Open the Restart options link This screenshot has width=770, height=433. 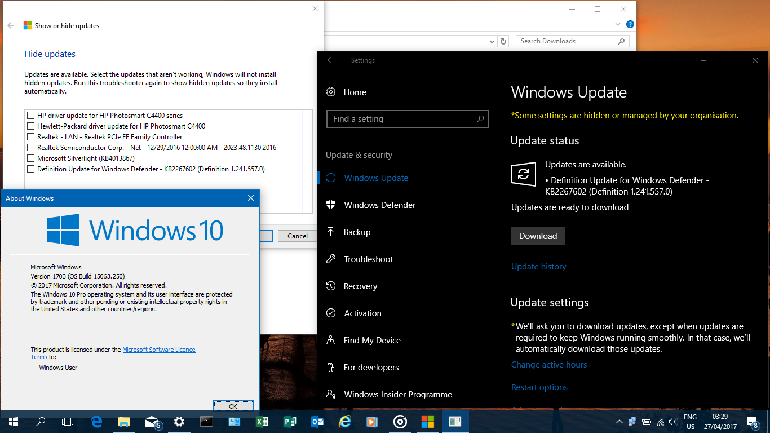tap(539, 387)
